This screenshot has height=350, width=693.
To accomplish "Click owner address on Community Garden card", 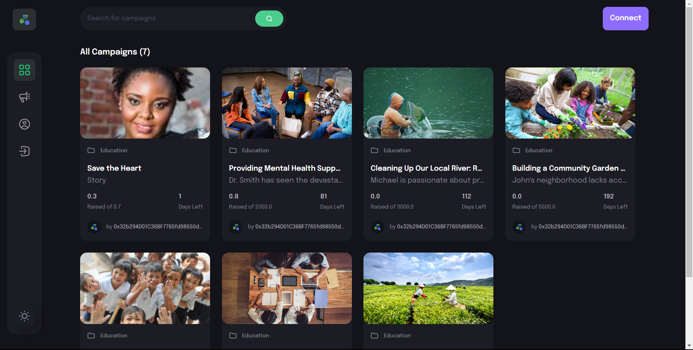I will pyautogui.click(x=583, y=227).
